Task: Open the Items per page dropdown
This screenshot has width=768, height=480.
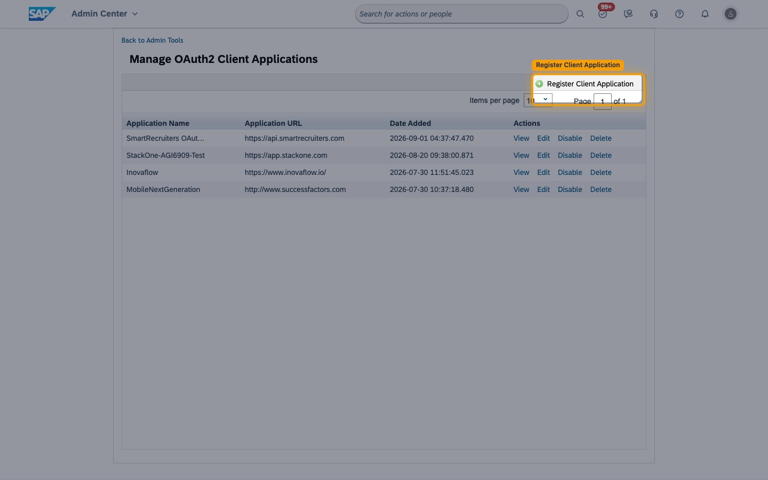Action: (x=538, y=100)
